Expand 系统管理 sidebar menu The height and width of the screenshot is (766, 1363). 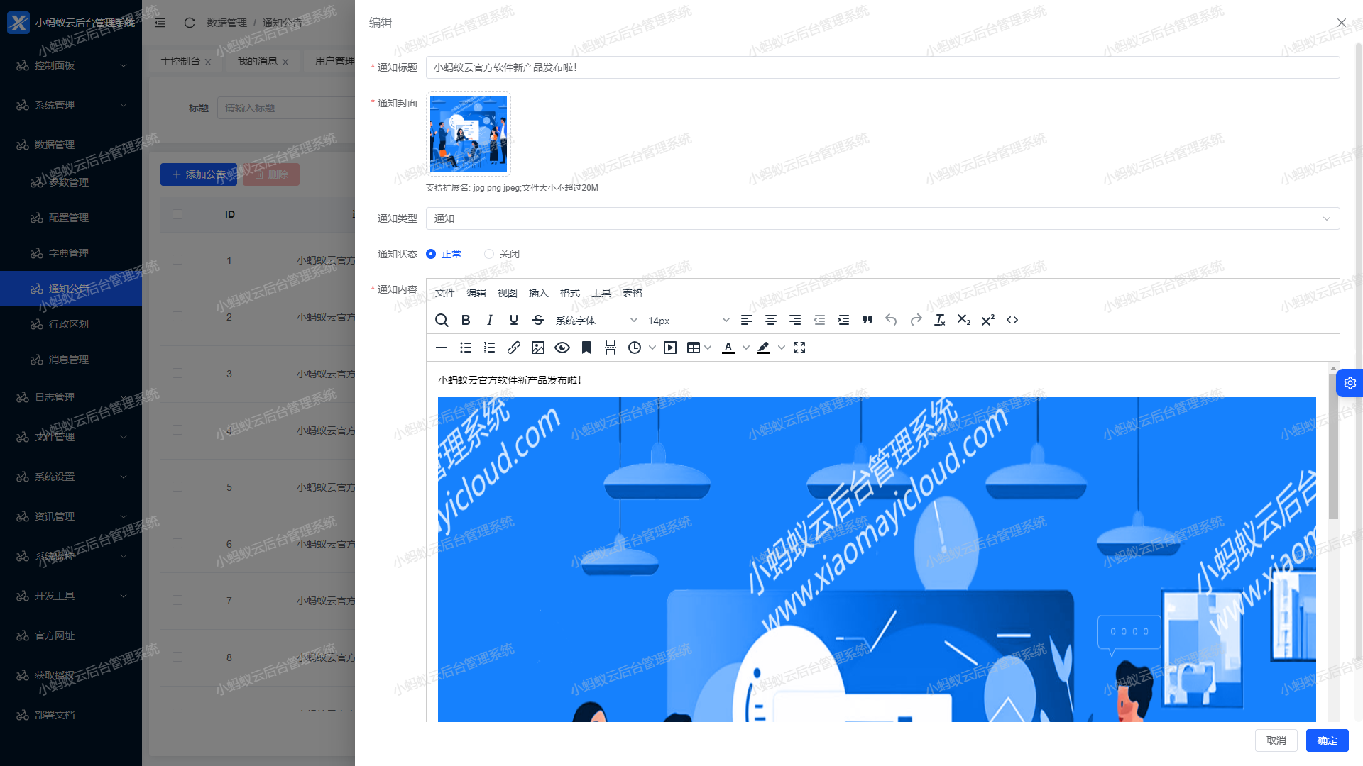coord(71,105)
